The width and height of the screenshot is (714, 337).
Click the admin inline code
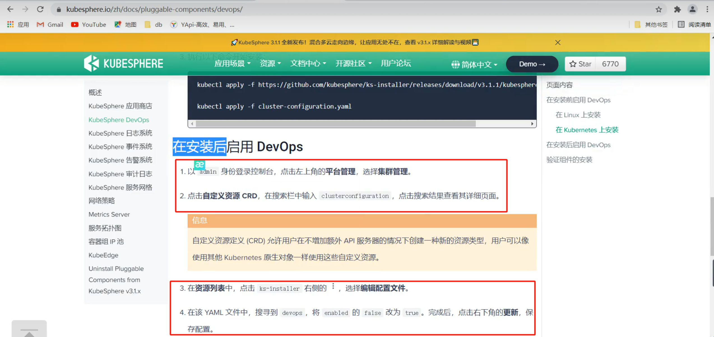coord(208,172)
